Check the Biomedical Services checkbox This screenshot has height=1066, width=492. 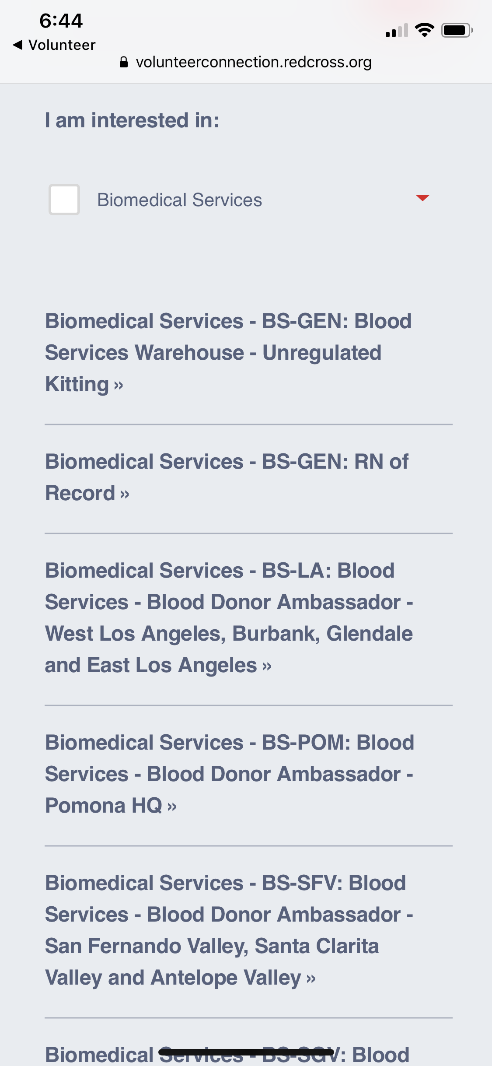pyautogui.click(x=64, y=200)
